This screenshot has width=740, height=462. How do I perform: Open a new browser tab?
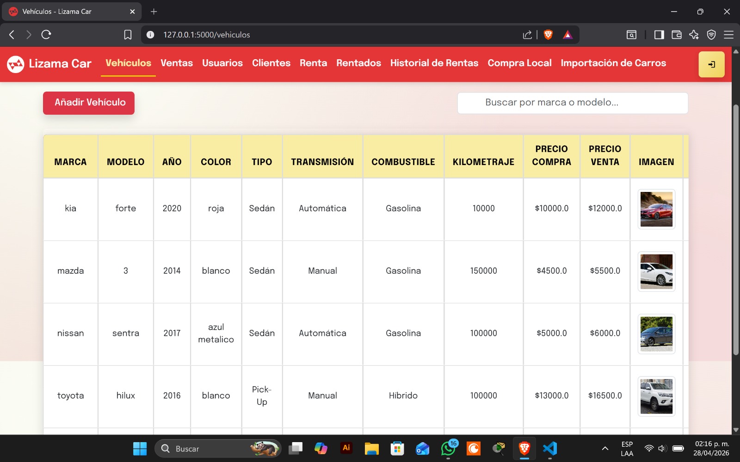pos(154,12)
